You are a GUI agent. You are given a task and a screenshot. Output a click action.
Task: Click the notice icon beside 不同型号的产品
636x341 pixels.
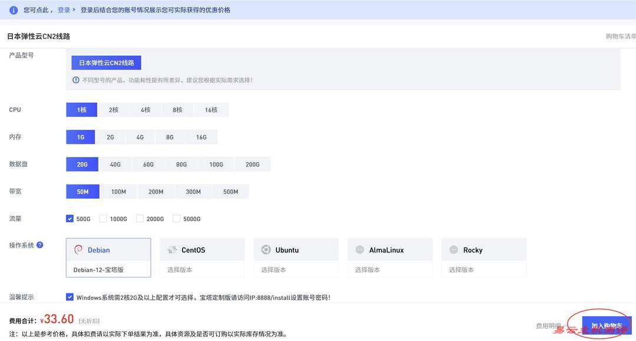76,80
